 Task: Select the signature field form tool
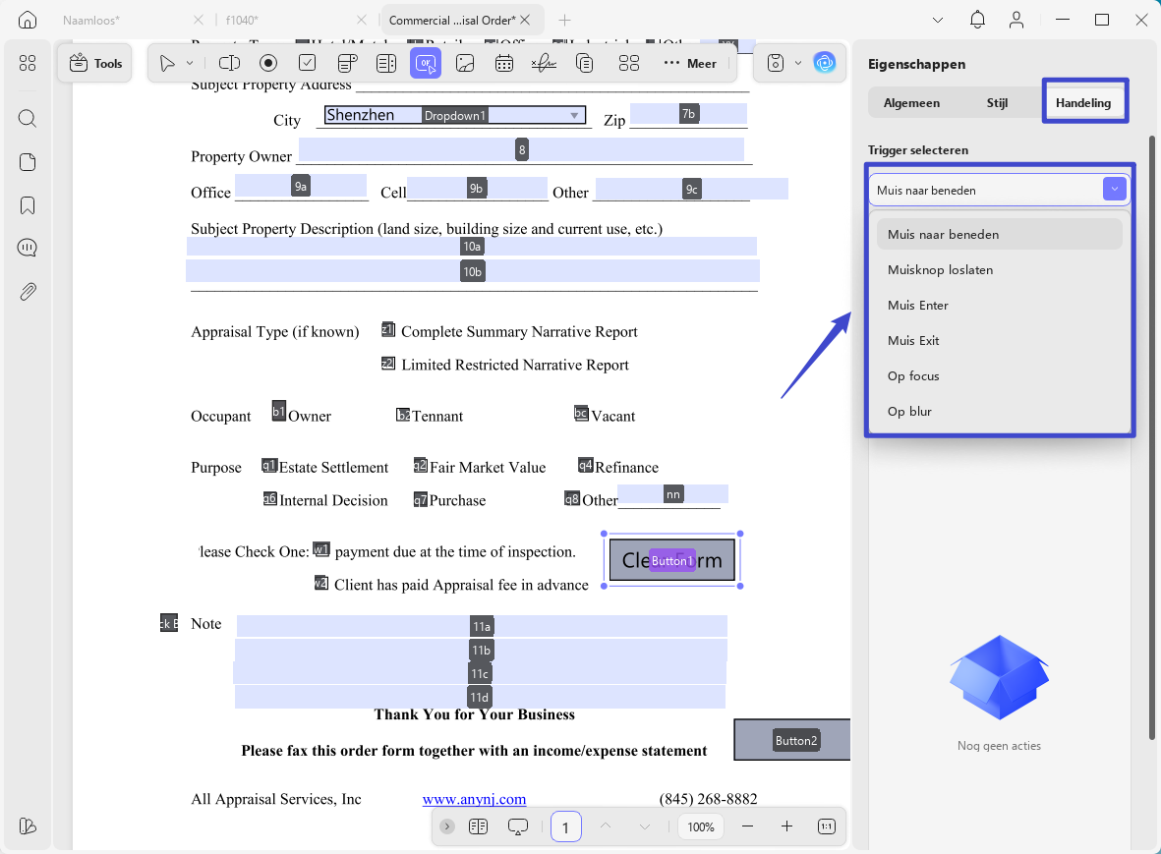[544, 64]
